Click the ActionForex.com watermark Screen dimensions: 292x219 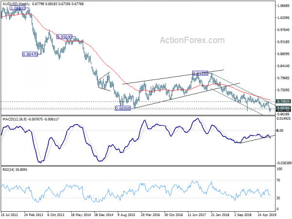pos(192,40)
